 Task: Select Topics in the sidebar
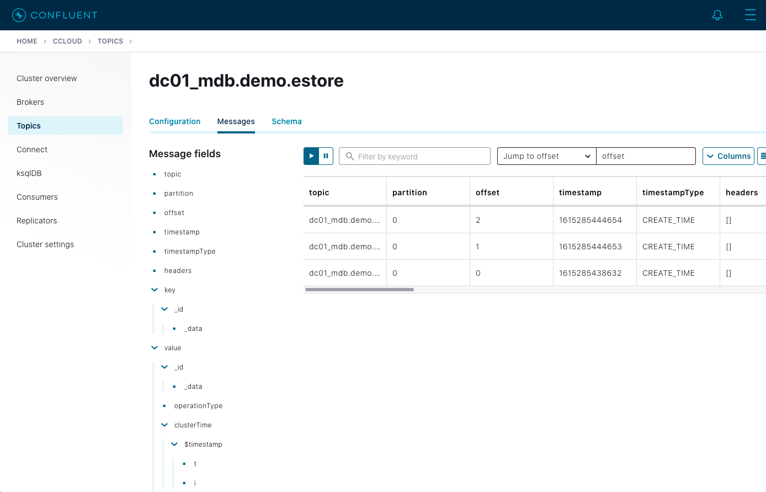coord(65,126)
